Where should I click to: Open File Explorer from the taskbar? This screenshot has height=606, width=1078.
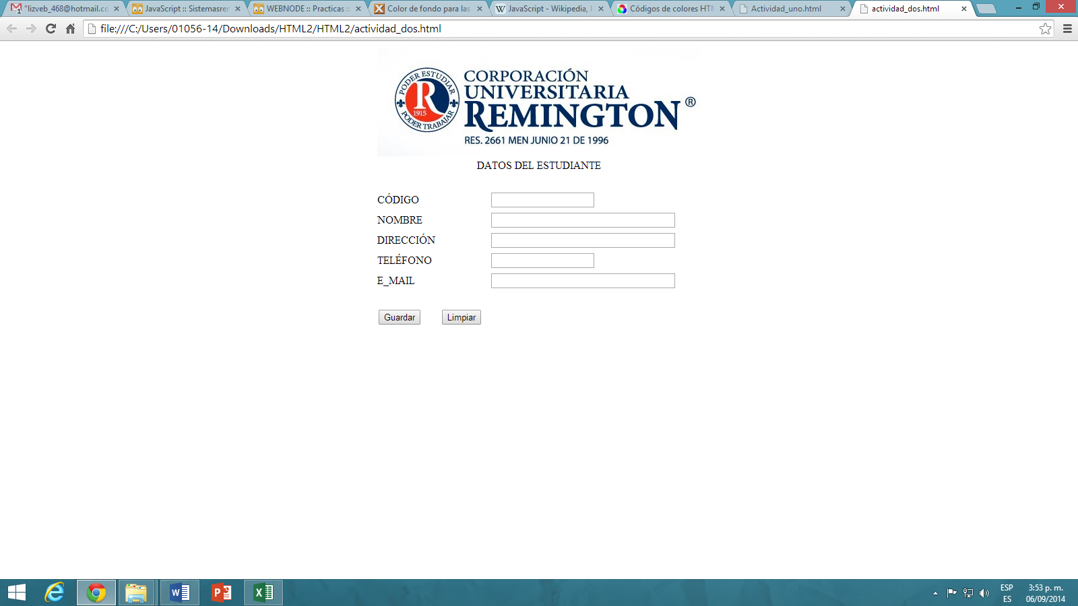pos(136,593)
